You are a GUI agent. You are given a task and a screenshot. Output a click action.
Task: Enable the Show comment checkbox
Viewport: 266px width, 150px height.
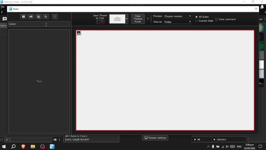[x=216, y=19]
